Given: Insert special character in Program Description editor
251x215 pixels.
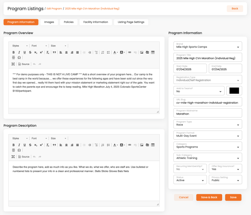Looking at the screenshot, I should (x=19, y=150).
